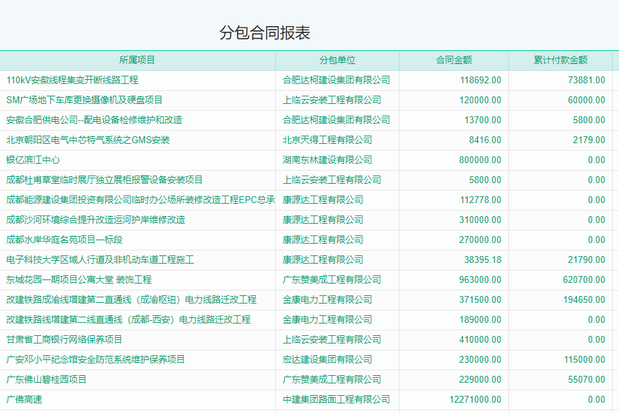Open project 银亿滨江中心

click(x=33, y=160)
